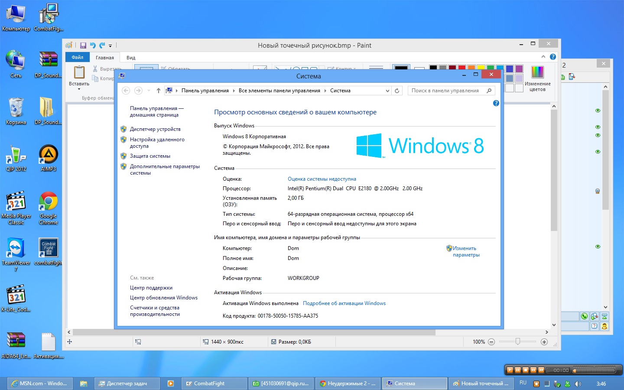The width and height of the screenshot is (624, 390).
Task: Open the Вставить paste dropdown arrow
Action: tap(79, 89)
